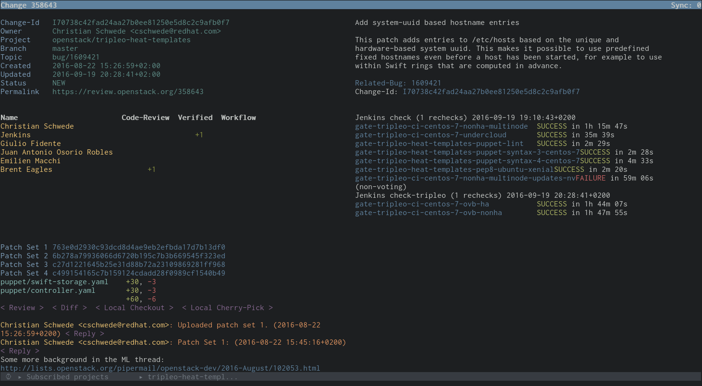This screenshot has height=386, width=702.
Task: Open gate-tripleo-ci-centos-7-ovb-ha job link
Action: (x=422, y=204)
